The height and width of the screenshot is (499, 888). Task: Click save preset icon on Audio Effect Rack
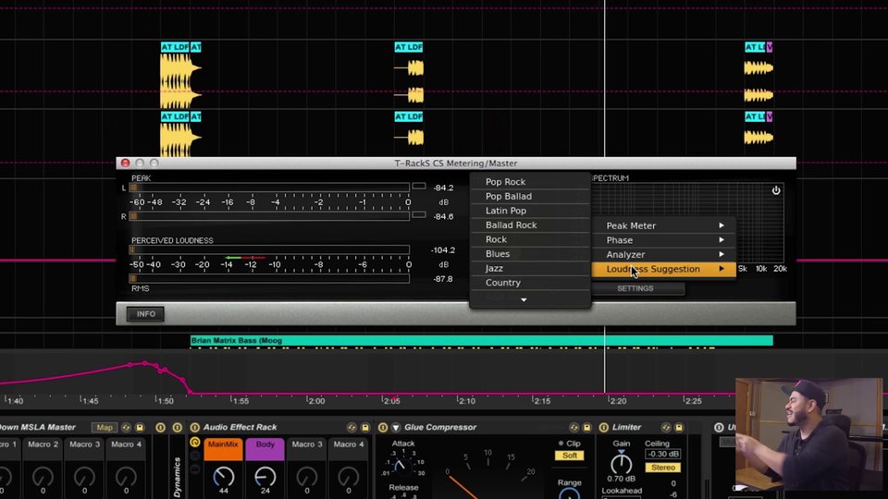[x=365, y=427]
